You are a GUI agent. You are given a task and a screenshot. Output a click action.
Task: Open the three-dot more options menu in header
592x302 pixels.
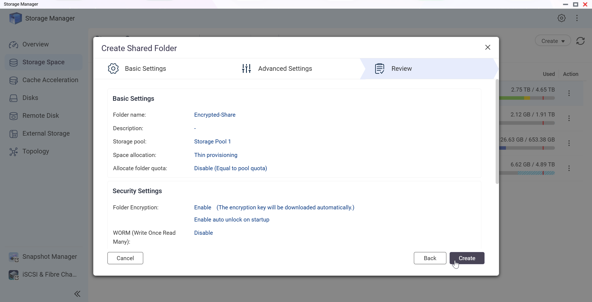pos(577,18)
